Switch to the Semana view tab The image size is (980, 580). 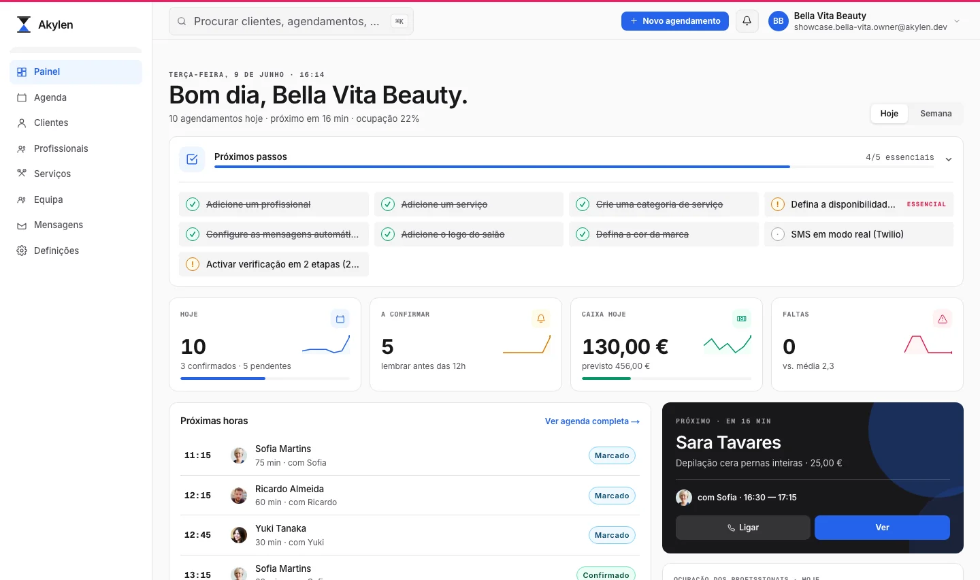936,114
